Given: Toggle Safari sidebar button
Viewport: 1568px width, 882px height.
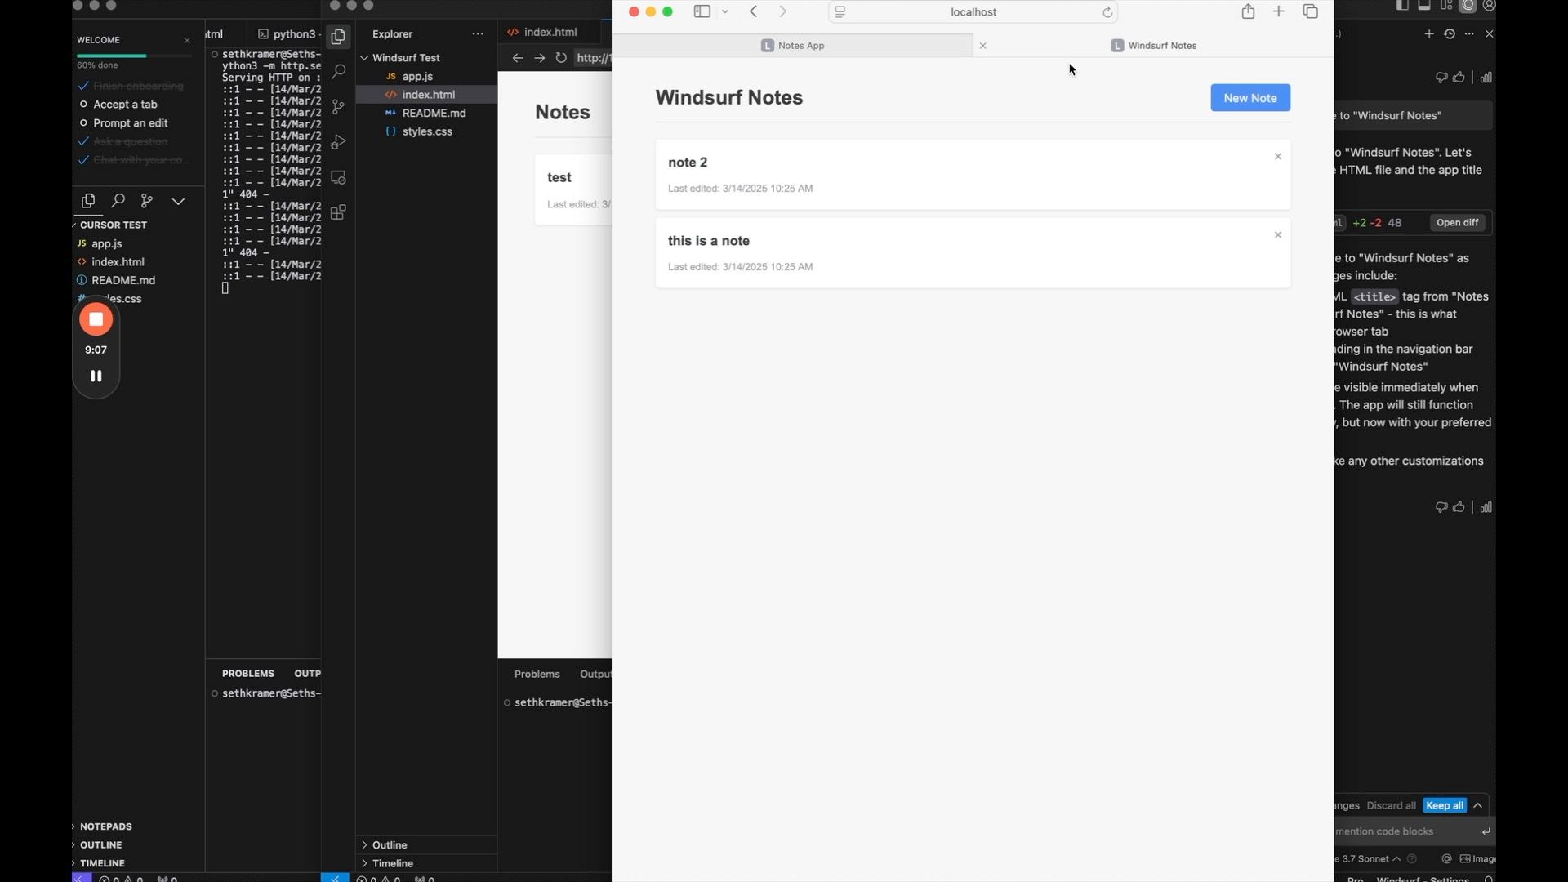Looking at the screenshot, I should pyautogui.click(x=702, y=11).
